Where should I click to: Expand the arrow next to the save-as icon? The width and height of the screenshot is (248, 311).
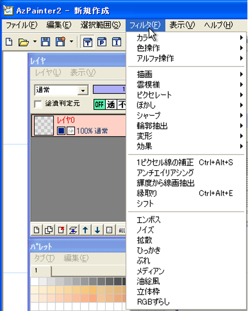71,42
